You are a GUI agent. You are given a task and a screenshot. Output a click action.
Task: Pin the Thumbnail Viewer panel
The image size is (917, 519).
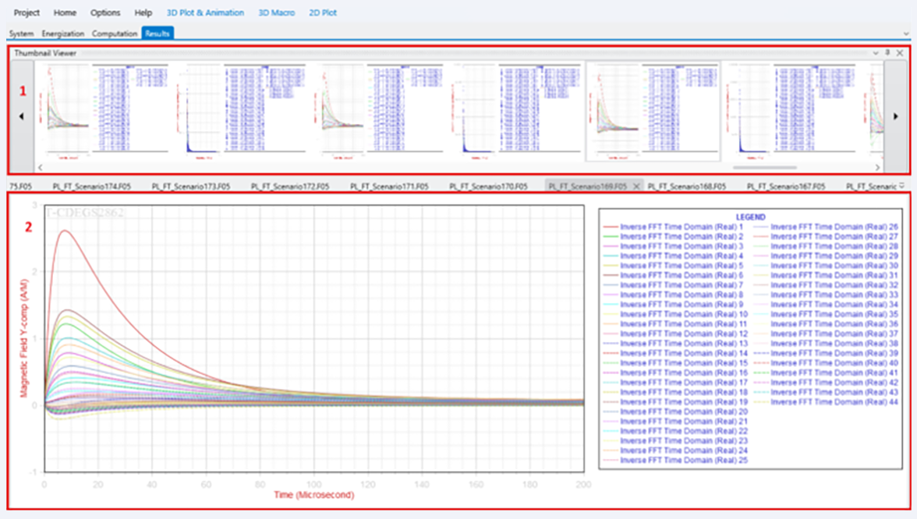point(887,53)
